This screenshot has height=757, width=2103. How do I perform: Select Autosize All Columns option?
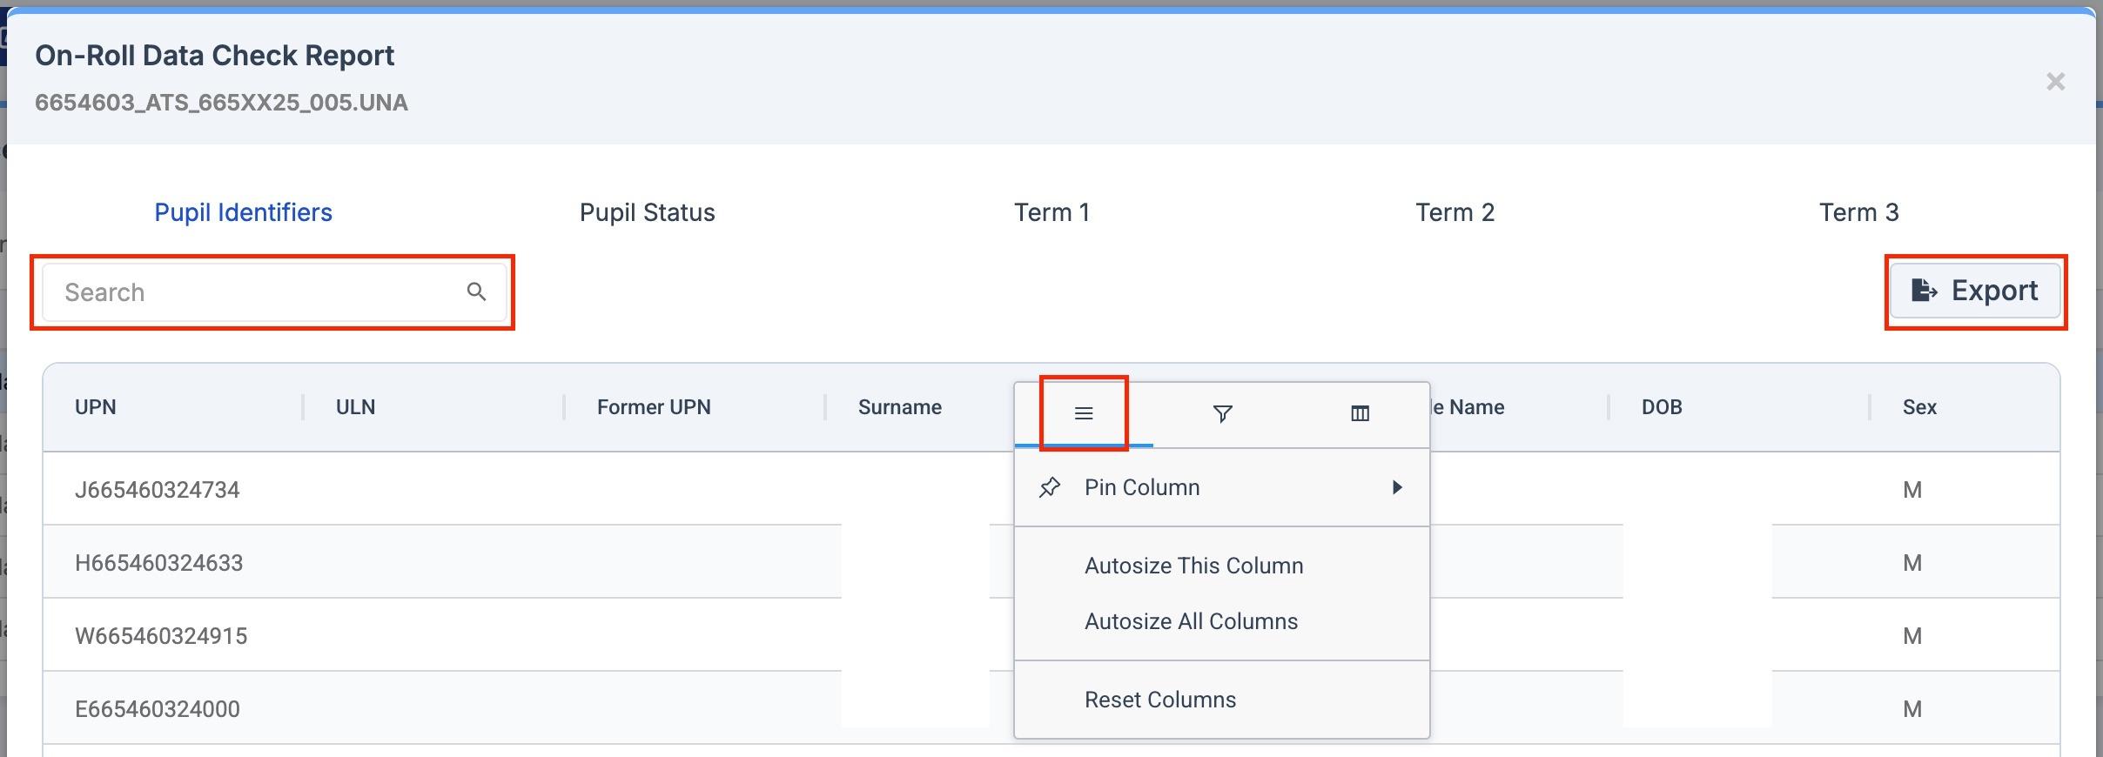point(1191,621)
